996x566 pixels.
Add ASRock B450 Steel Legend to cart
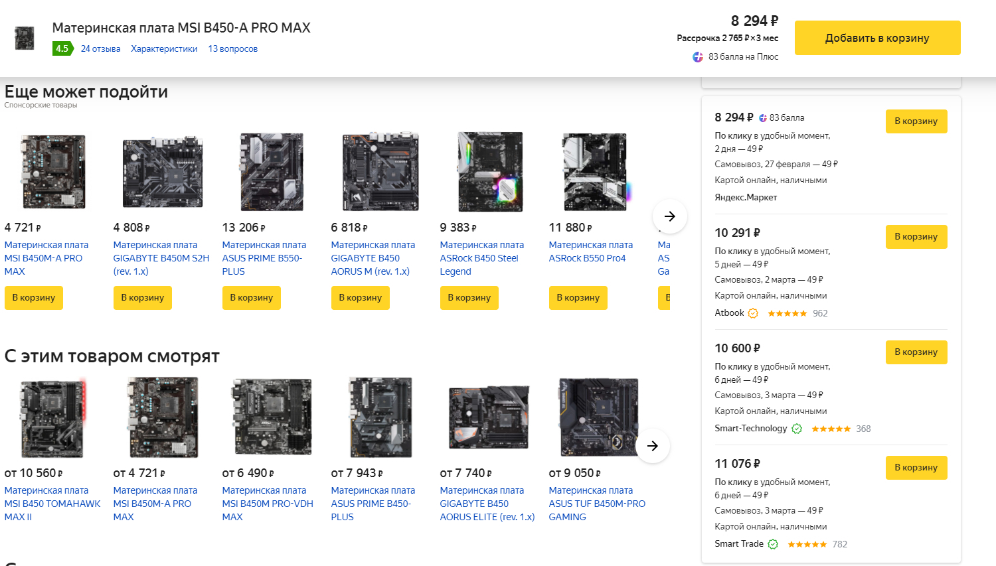pyautogui.click(x=469, y=298)
